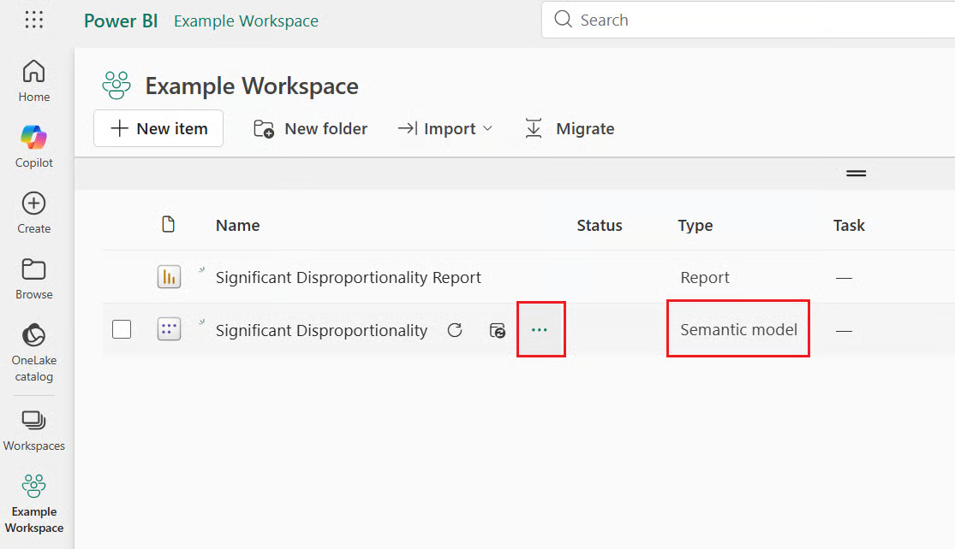Sort the list by Name column

coord(237,226)
